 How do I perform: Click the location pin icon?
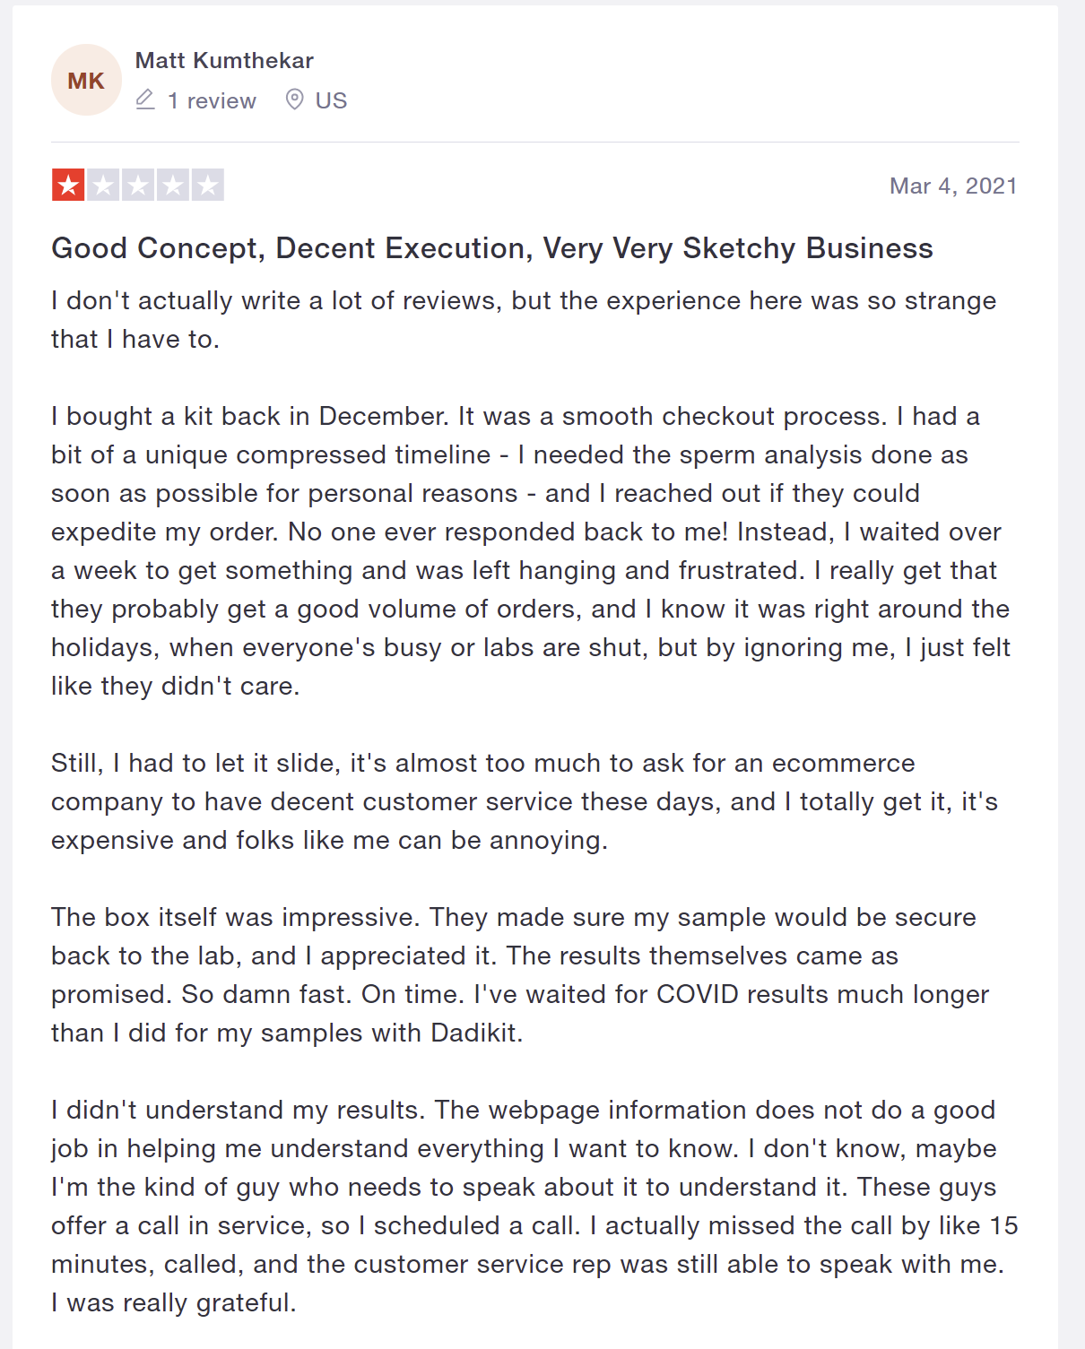(x=294, y=99)
